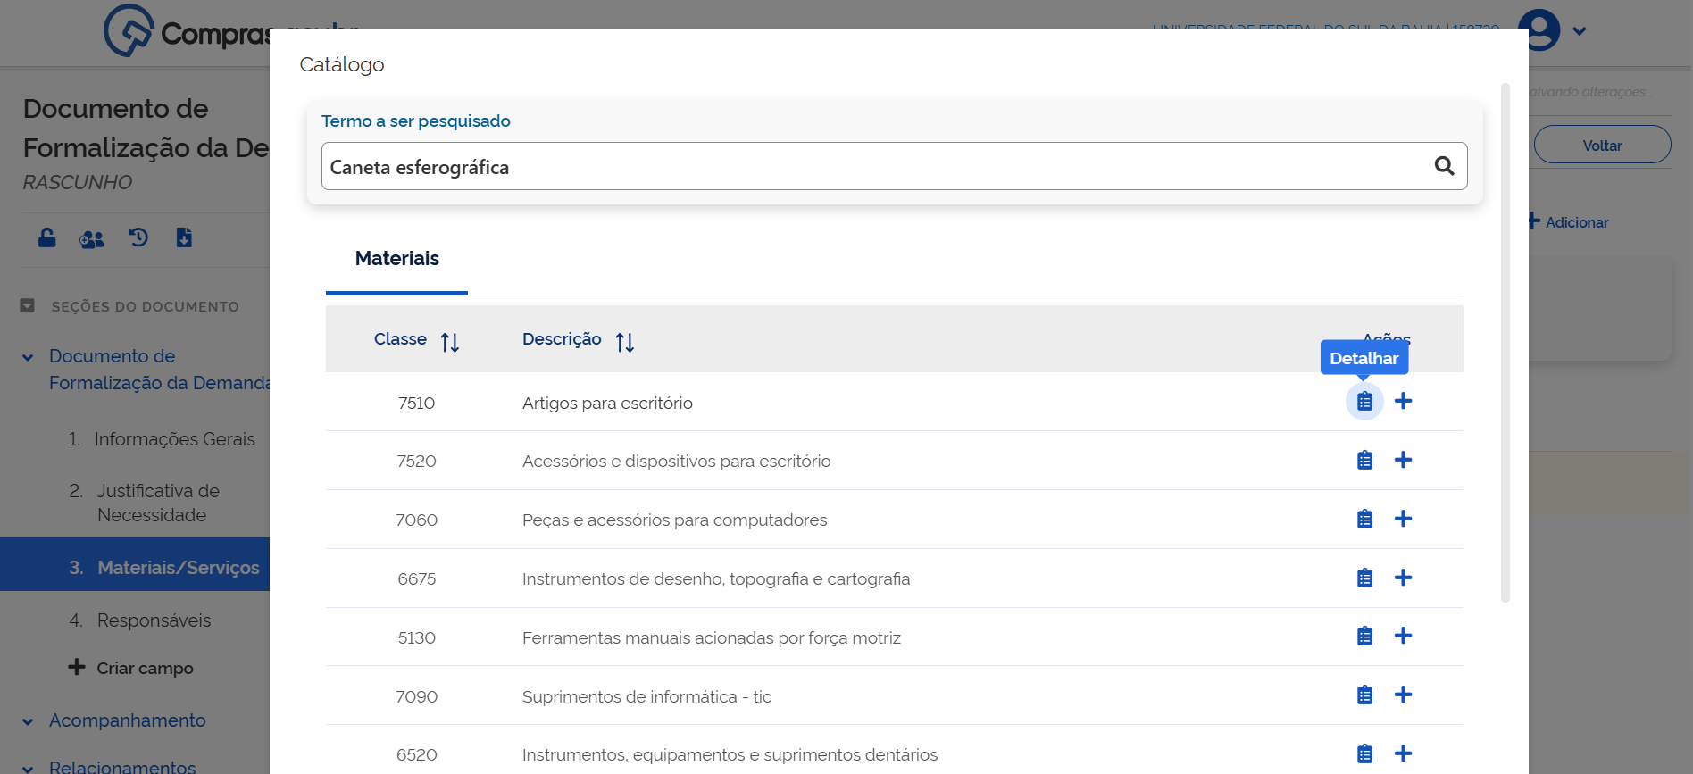
Task: Open details for Artigos para escritório
Action: (1364, 402)
